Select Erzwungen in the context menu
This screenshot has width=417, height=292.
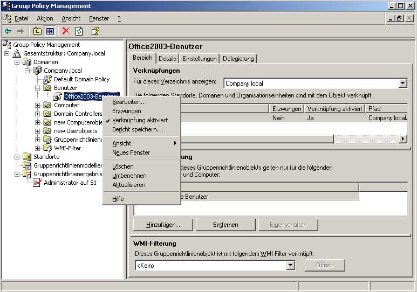click(141, 111)
